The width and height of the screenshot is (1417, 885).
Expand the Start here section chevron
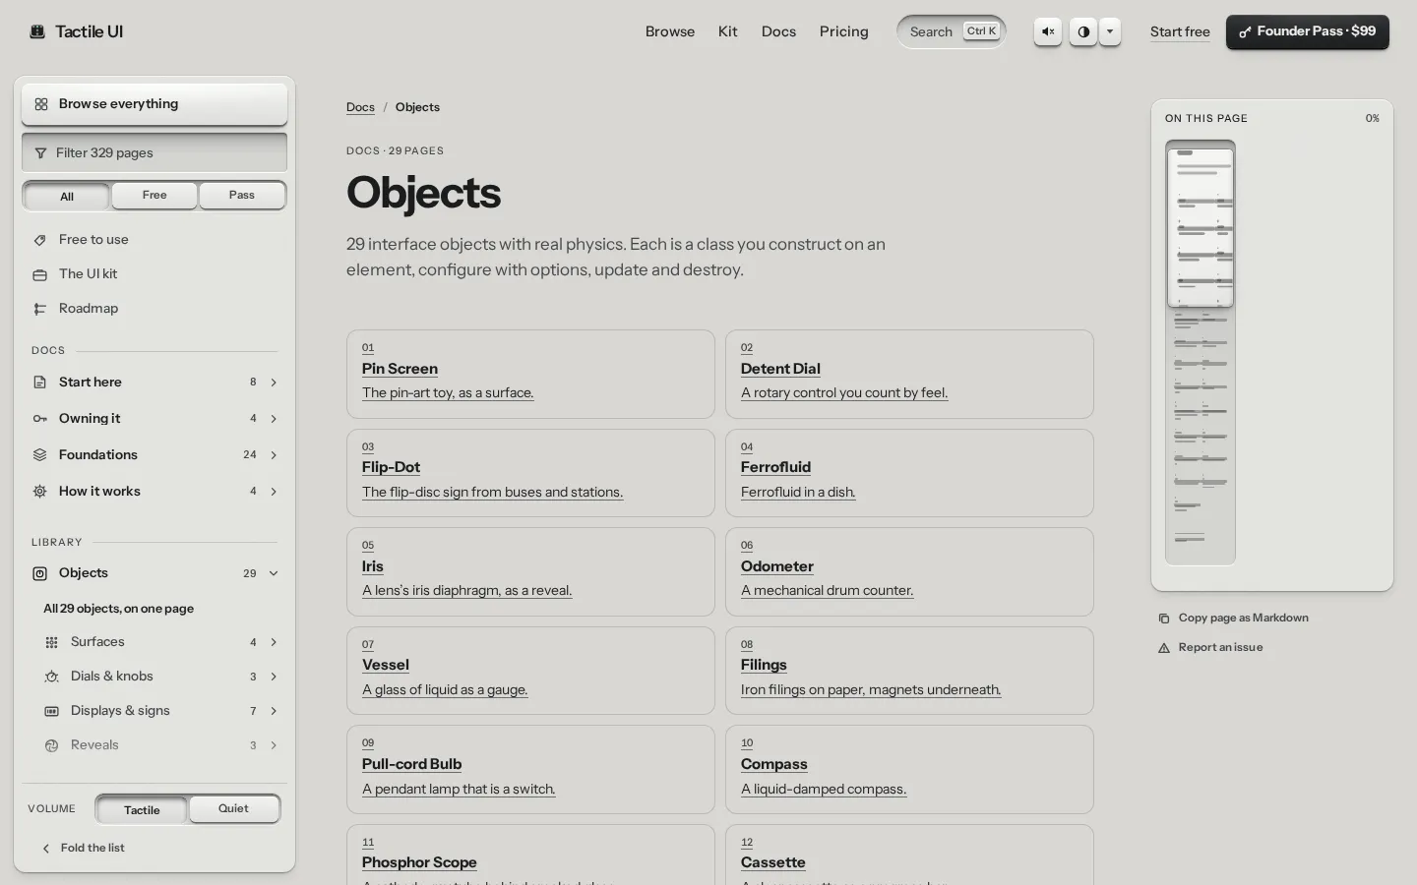(x=274, y=383)
